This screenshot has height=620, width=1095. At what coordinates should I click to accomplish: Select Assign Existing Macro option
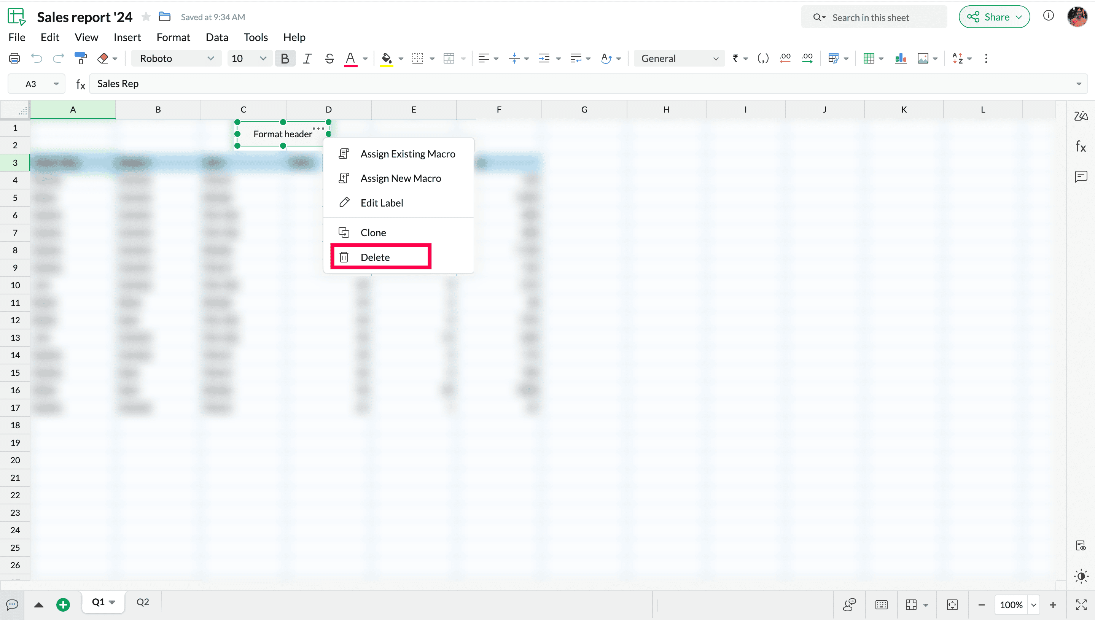point(407,154)
